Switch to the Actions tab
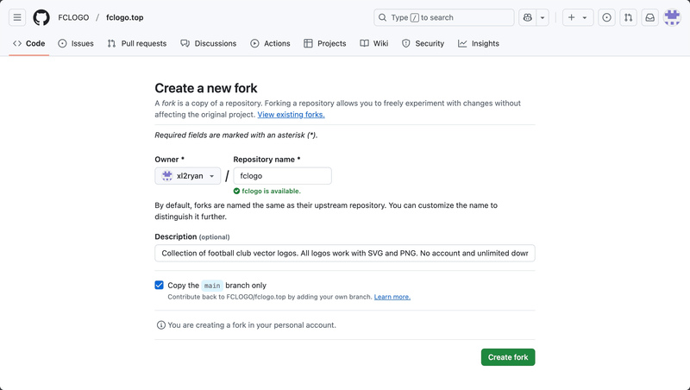This screenshot has width=690, height=390. 270,44
